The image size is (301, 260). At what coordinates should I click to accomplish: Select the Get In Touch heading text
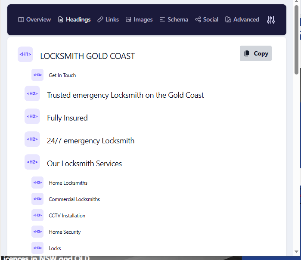point(62,75)
